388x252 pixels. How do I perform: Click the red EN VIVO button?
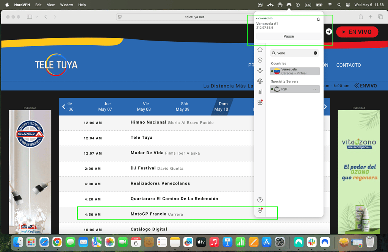pos(357,32)
